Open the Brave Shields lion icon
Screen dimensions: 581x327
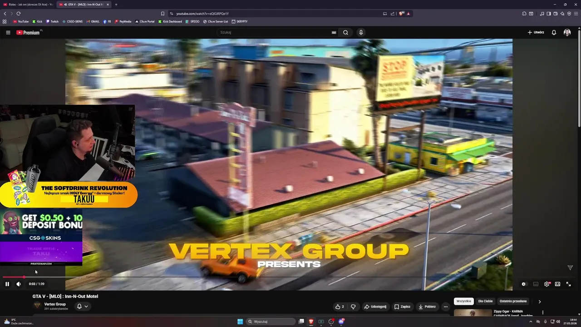click(401, 14)
